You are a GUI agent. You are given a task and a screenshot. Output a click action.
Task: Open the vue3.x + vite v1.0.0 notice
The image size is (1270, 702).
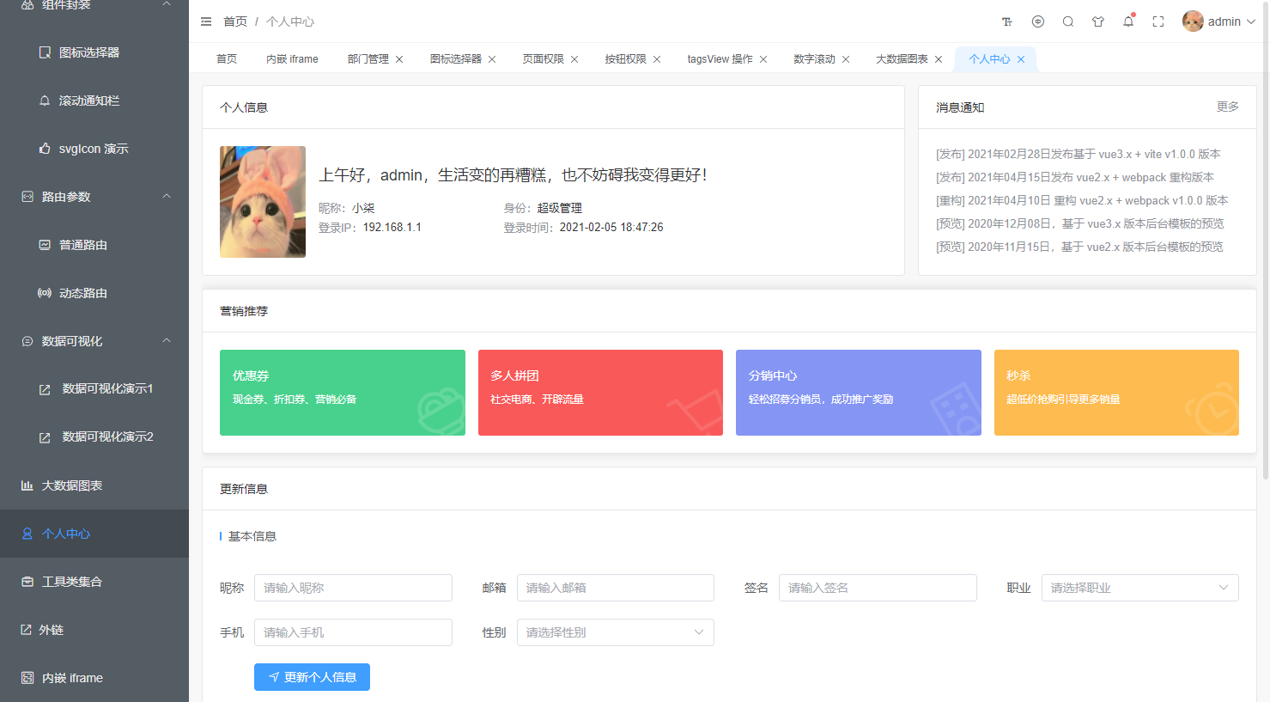(1079, 154)
